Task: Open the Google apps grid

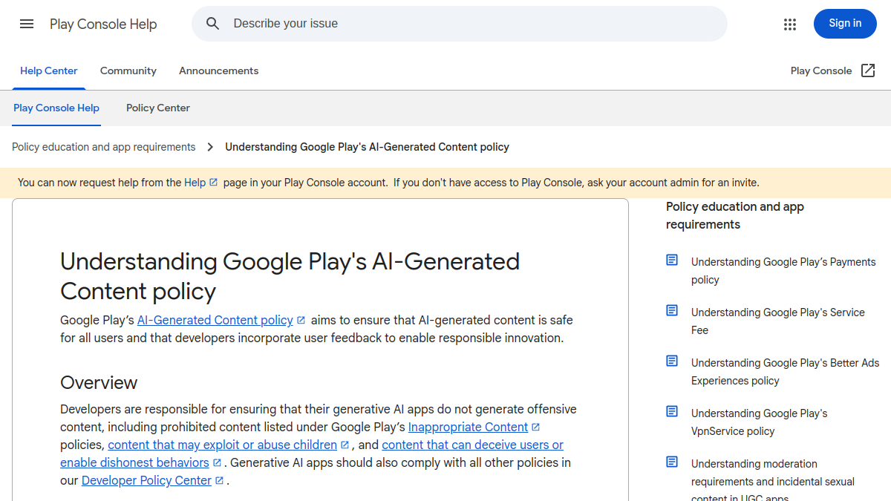Action: pyautogui.click(x=790, y=24)
